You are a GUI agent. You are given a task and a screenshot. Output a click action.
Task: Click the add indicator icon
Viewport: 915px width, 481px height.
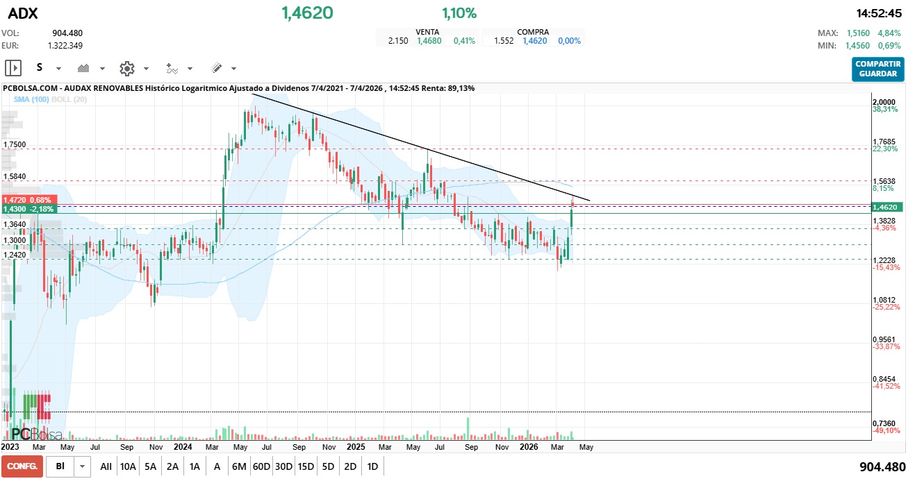coord(172,68)
